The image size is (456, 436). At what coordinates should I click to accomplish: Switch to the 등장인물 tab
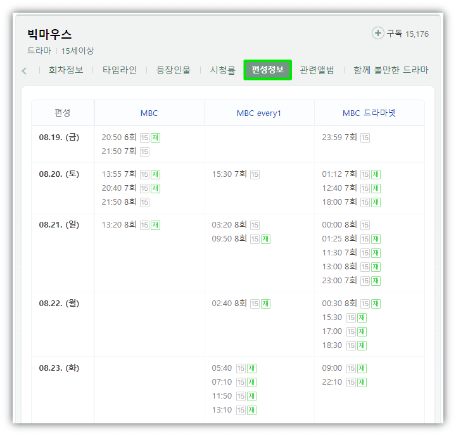click(x=174, y=70)
